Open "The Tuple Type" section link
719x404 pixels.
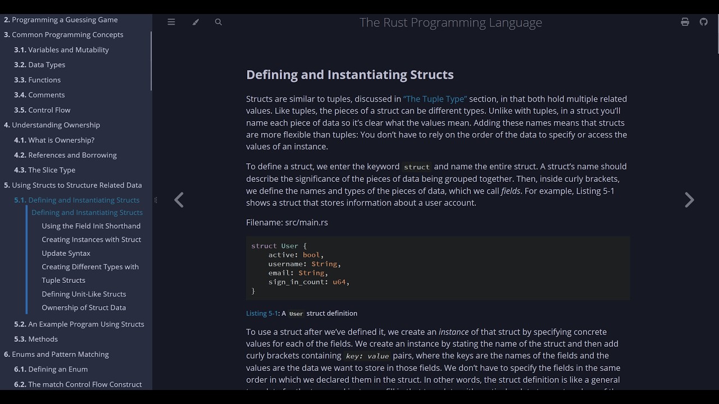coord(435,99)
